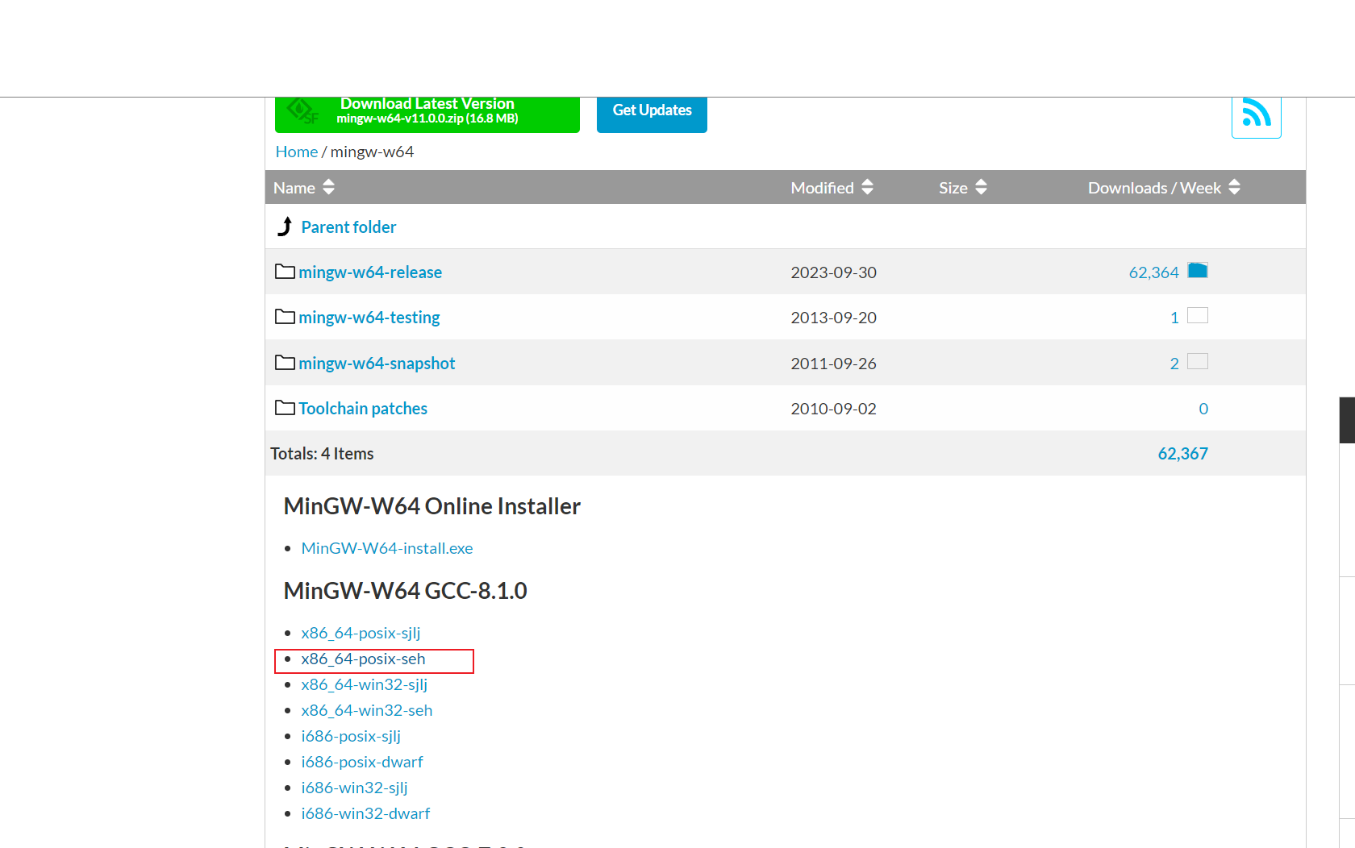Click mingw-w64 breadcrumb text
Viewport: 1355px width, 848px height.
pos(372,152)
